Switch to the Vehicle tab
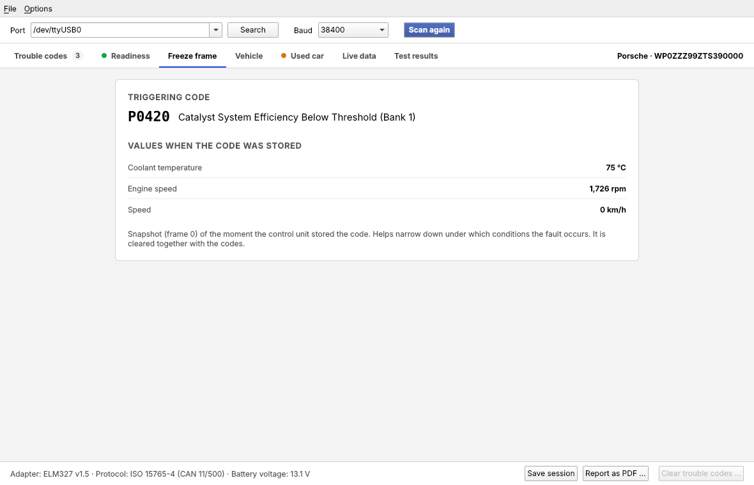This screenshot has width=754, height=485. 249,56
